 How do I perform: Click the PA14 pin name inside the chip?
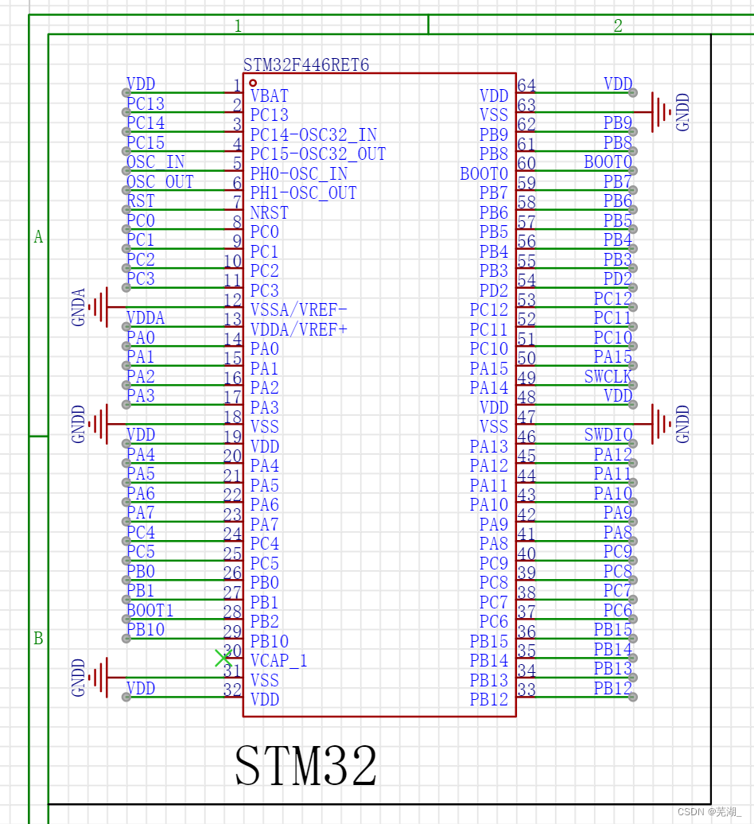point(489,387)
